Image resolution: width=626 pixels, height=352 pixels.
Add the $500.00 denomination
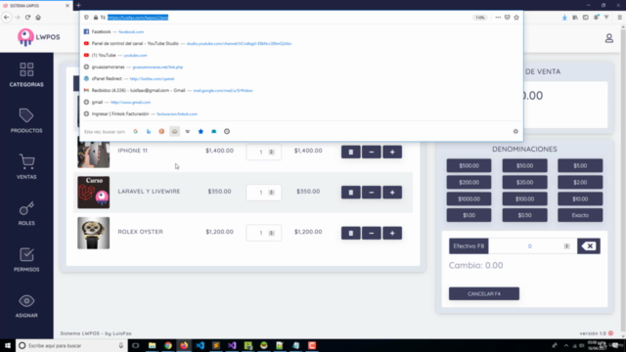coord(469,165)
